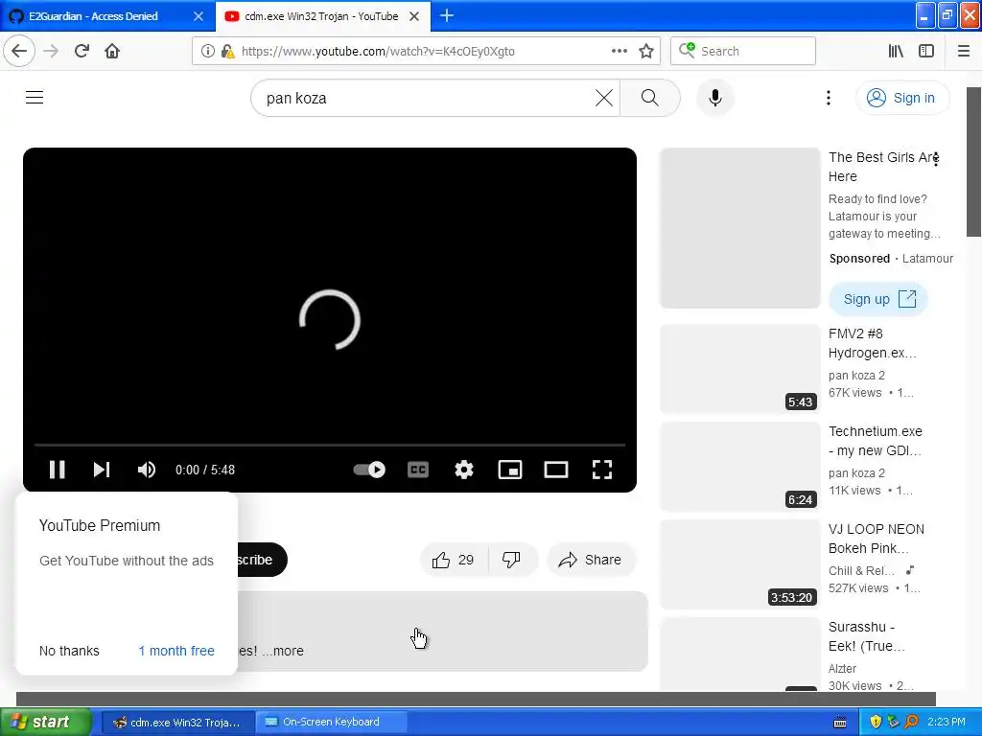
Task: Open YouTube settings three-dot menu
Action: (828, 99)
